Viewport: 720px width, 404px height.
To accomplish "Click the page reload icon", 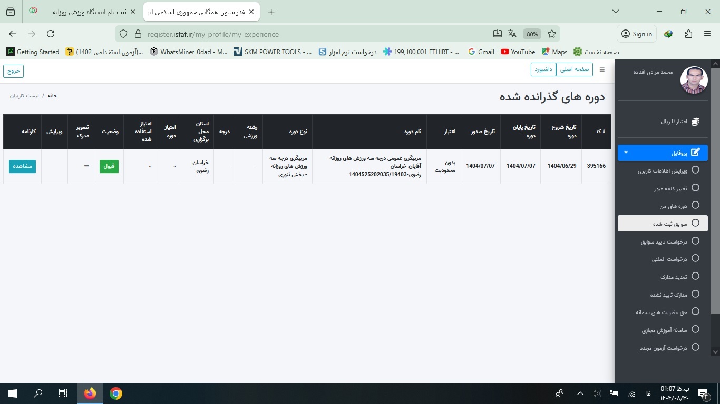I will [x=51, y=34].
